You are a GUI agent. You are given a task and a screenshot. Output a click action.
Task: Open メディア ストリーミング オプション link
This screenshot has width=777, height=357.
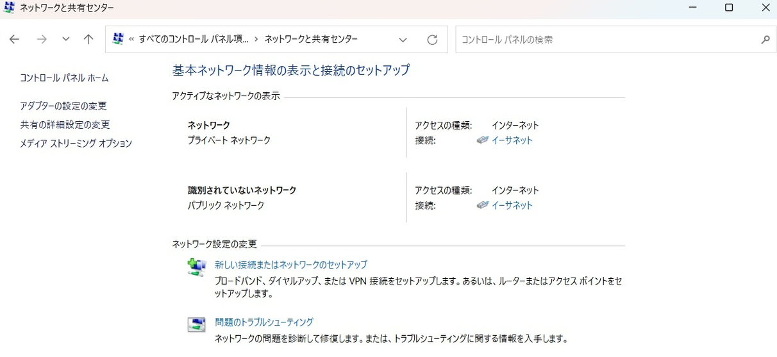point(76,144)
